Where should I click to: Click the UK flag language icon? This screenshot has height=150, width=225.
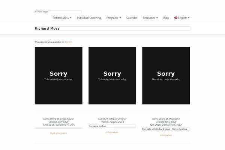[176, 18]
